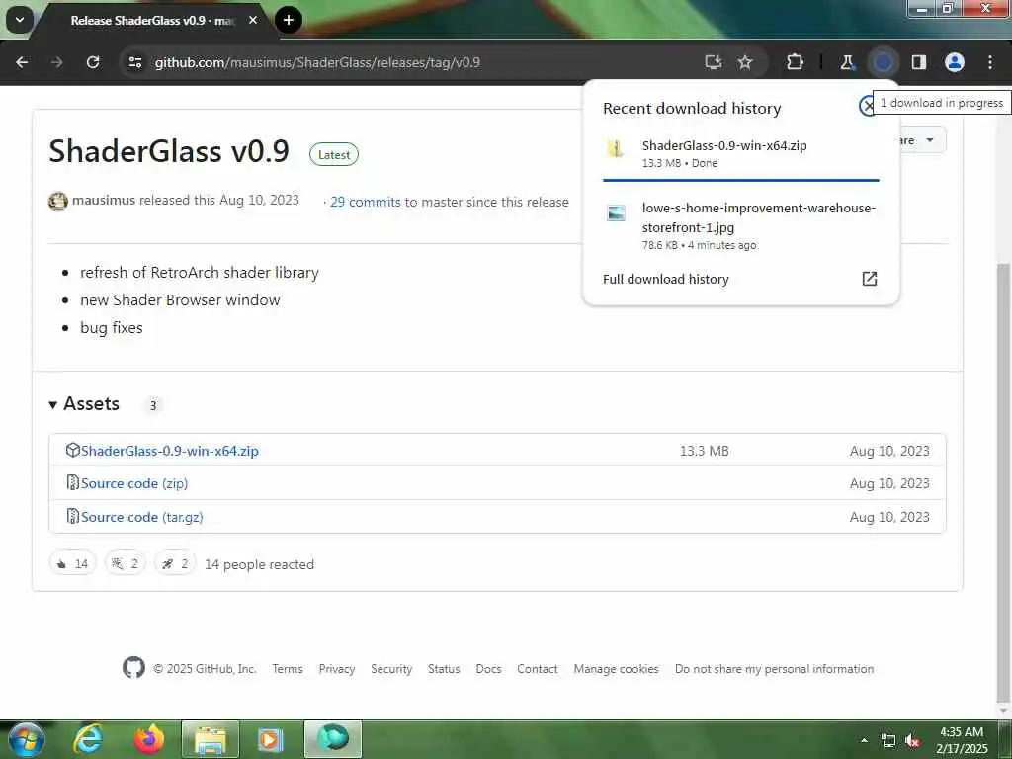
Task: Download Source code (zip)
Action: 134,483
